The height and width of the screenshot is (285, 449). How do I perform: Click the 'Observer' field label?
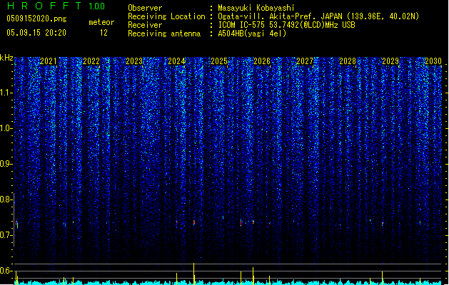pyautogui.click(x=145, y=8)
